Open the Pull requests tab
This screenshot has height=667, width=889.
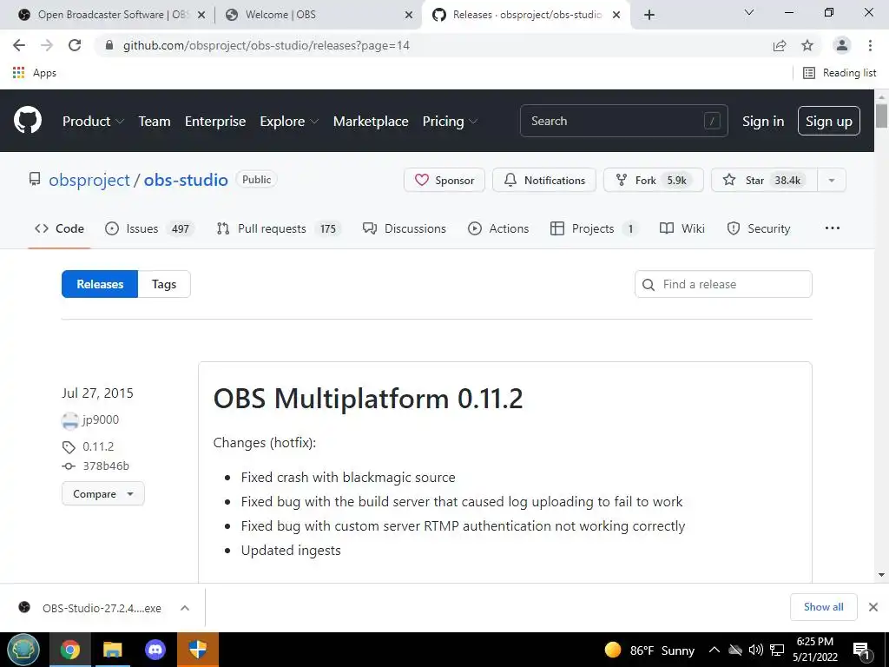[278, 228]
